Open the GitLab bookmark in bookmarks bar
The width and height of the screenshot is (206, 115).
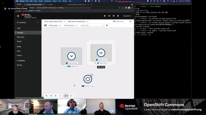[x=37, y=11]
